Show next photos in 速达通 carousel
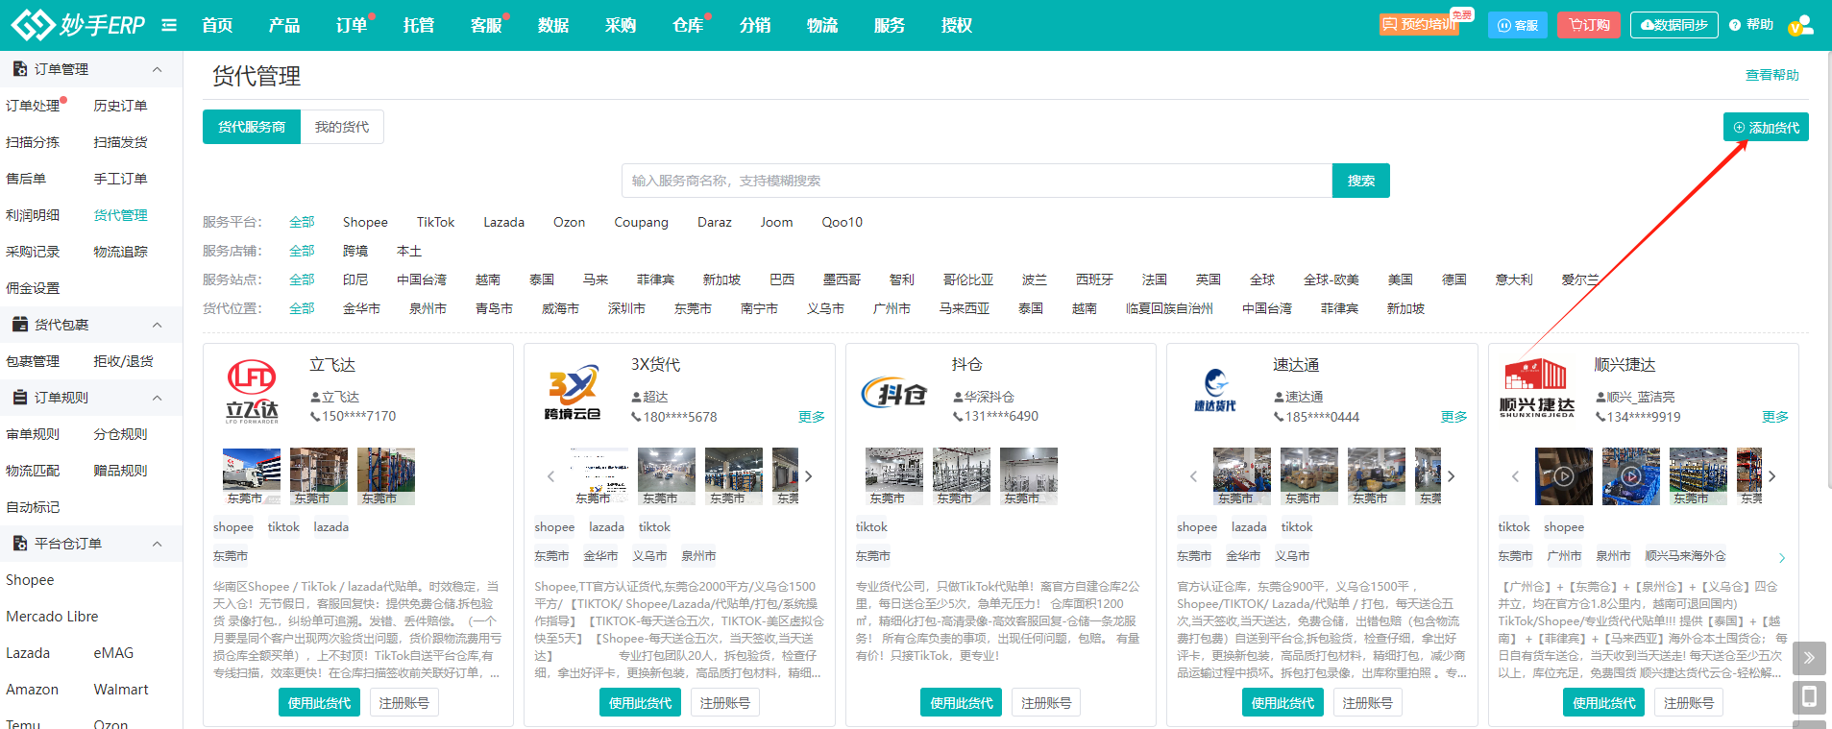This screenshot has height=729, width=1832. coord(1451,476)
